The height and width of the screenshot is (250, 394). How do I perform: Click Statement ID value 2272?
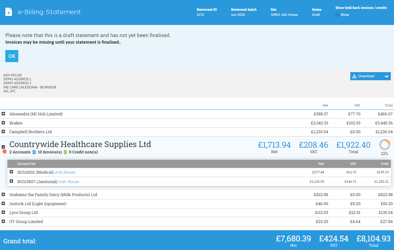[200, 15]
